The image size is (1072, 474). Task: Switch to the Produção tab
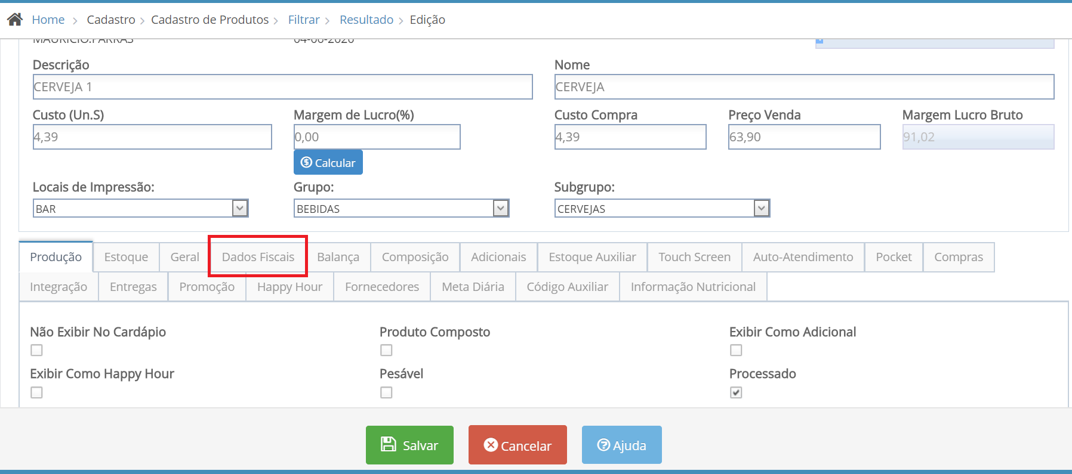[x=56, y=257]
